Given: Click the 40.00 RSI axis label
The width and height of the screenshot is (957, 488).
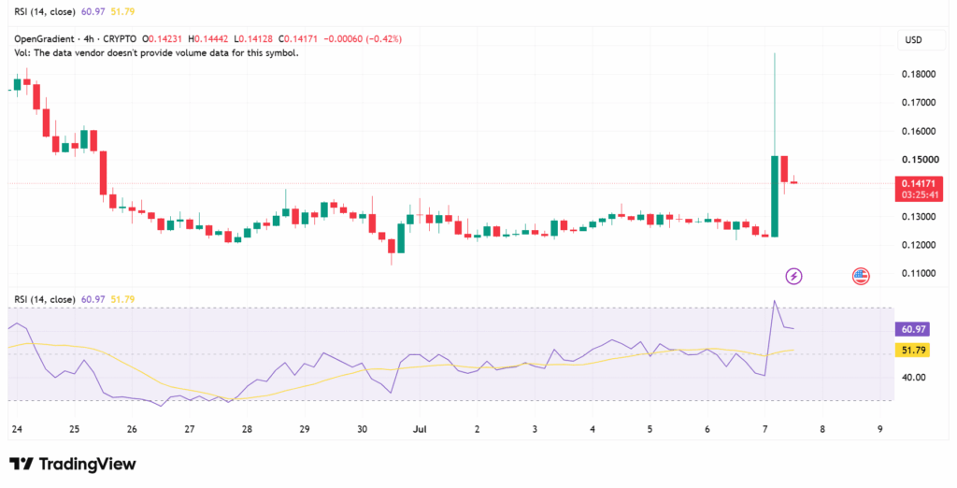Looking at the screenshot, I should point(913,378).
